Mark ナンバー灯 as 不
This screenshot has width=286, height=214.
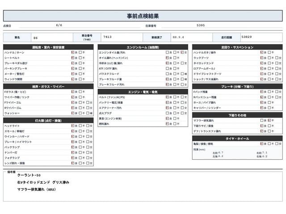80,152
